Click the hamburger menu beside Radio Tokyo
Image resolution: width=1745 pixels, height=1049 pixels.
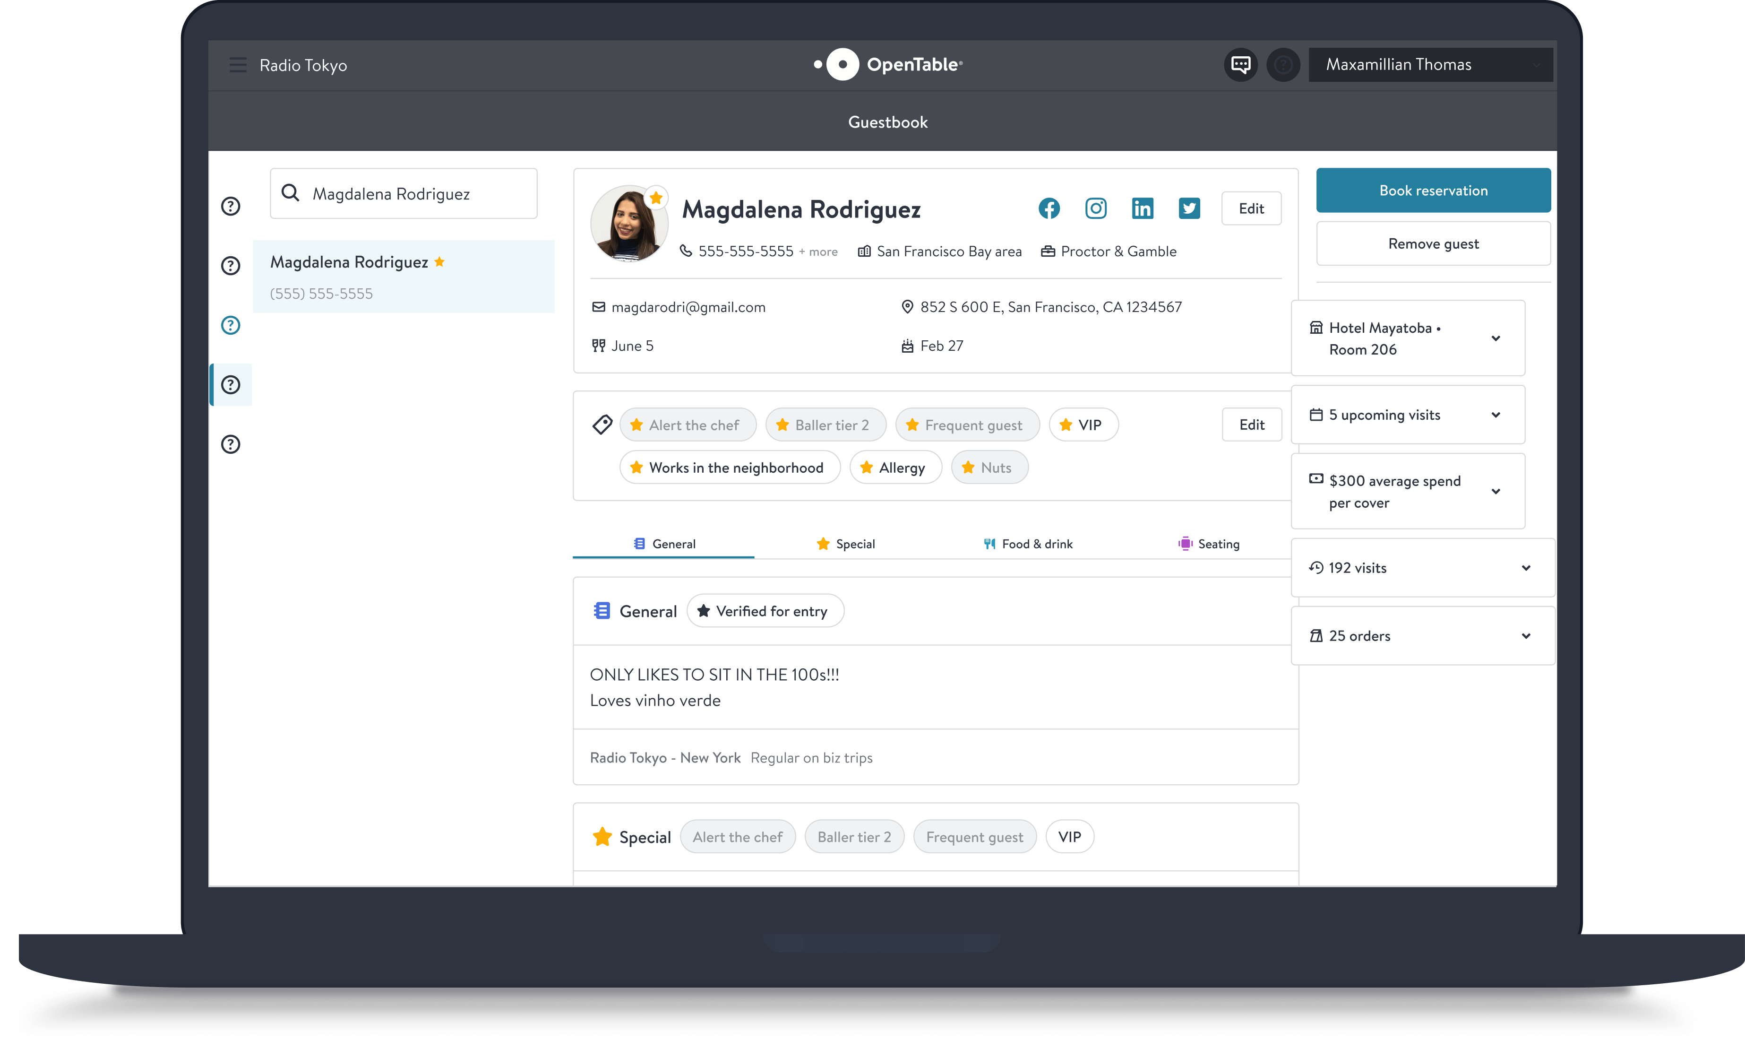(237, 64)
